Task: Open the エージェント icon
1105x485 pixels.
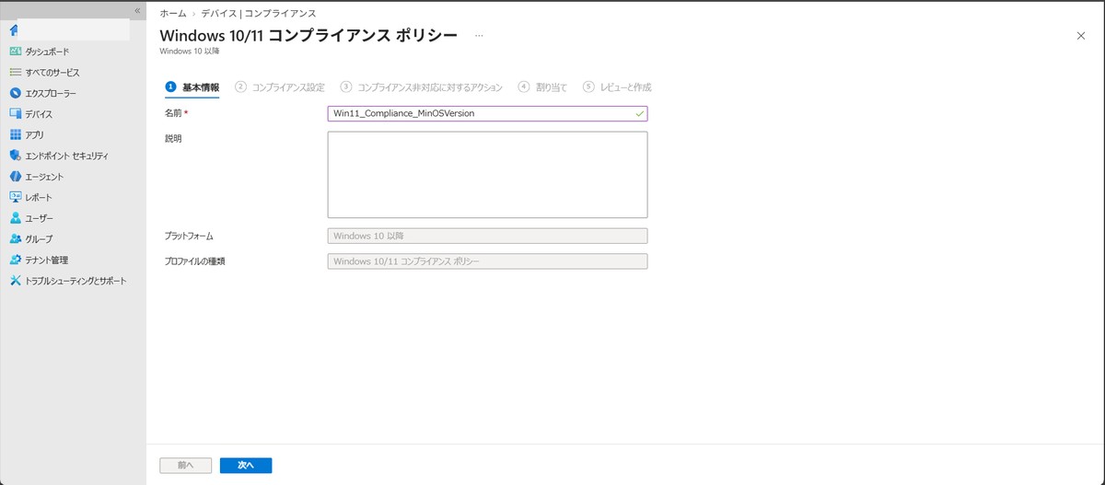Action: [15, 177]
